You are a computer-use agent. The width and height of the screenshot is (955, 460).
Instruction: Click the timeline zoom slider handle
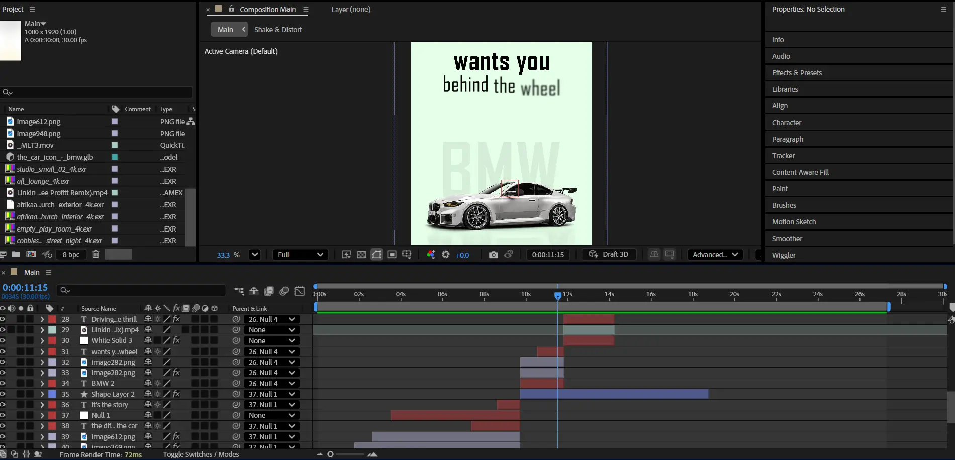click(330, 454)
